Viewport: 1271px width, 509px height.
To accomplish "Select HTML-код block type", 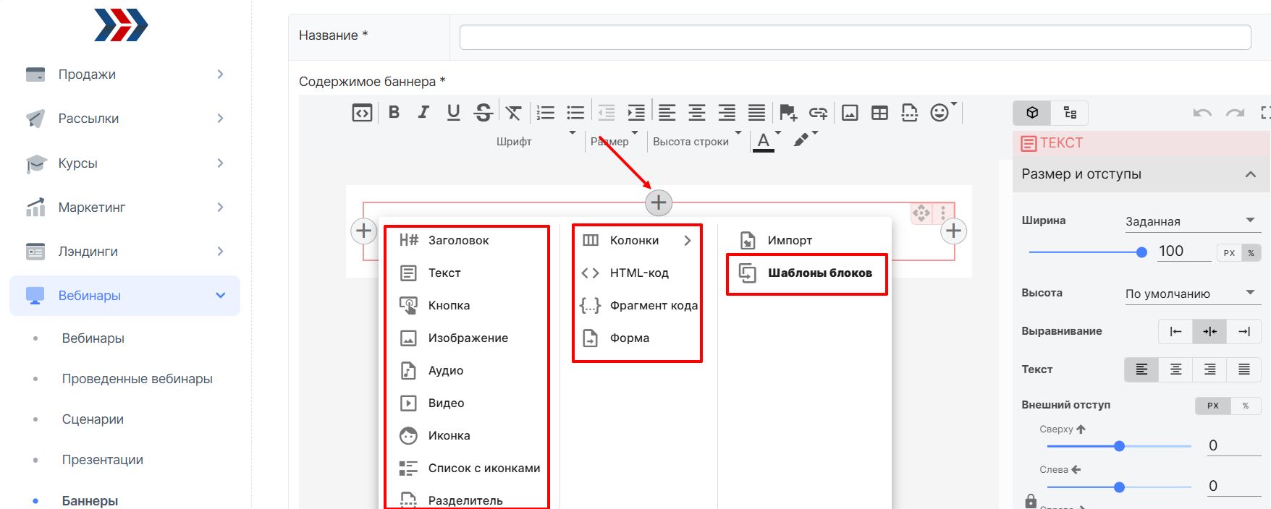I will pyautogui.click(x=638, y=273).
